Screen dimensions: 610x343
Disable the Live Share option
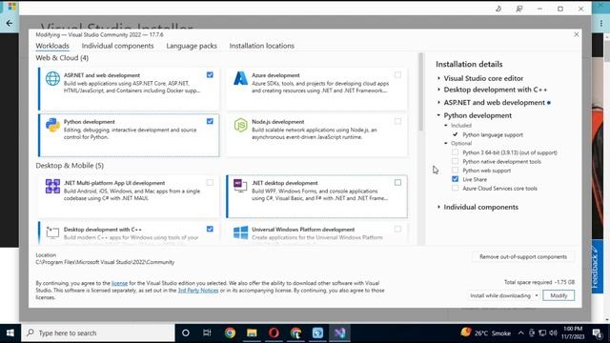455,179
